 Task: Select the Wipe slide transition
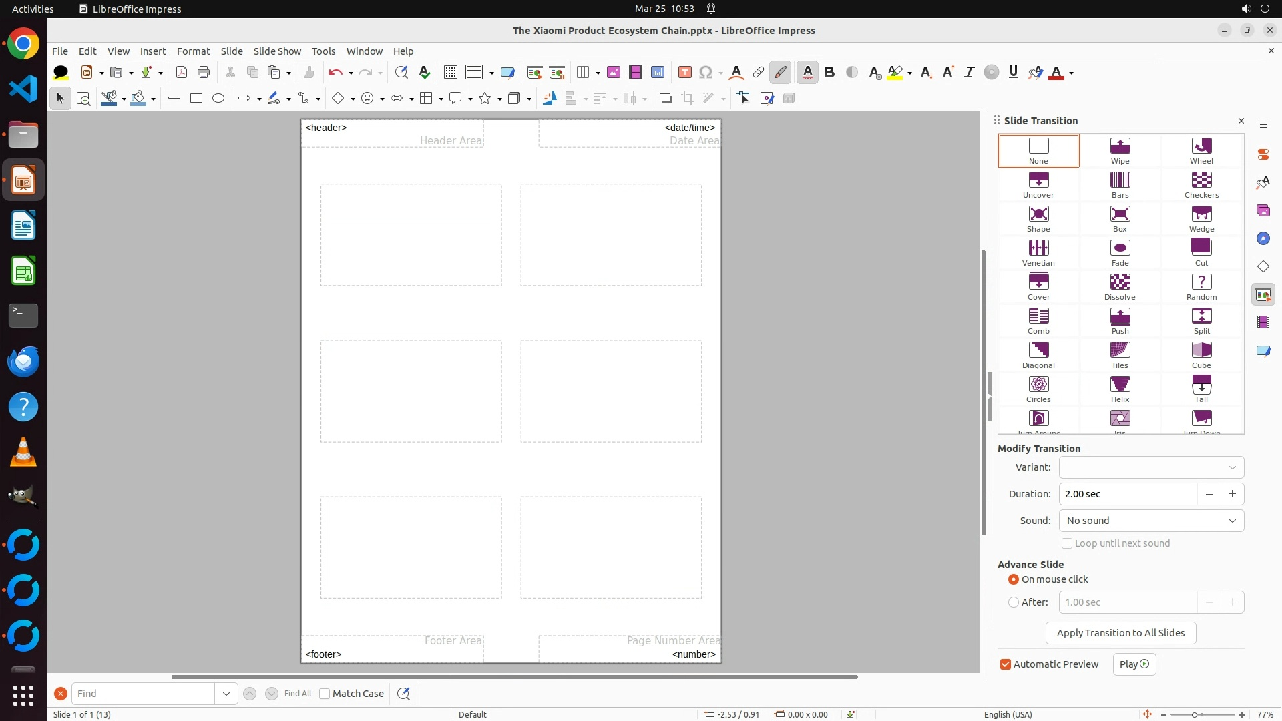click(x=1120, y=150)
